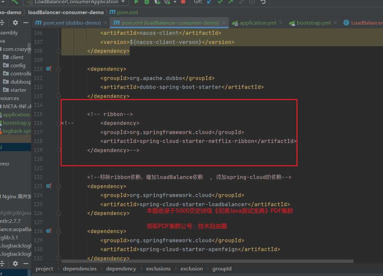Collapse the dependency fold at line 123
Image resolution: width=383 pixels, height=276 pixels.
(x=59, y=186)
